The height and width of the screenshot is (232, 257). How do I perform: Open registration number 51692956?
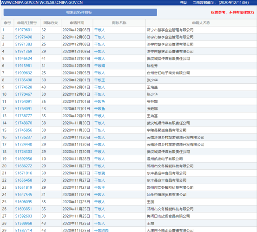[x=24, y=159]
